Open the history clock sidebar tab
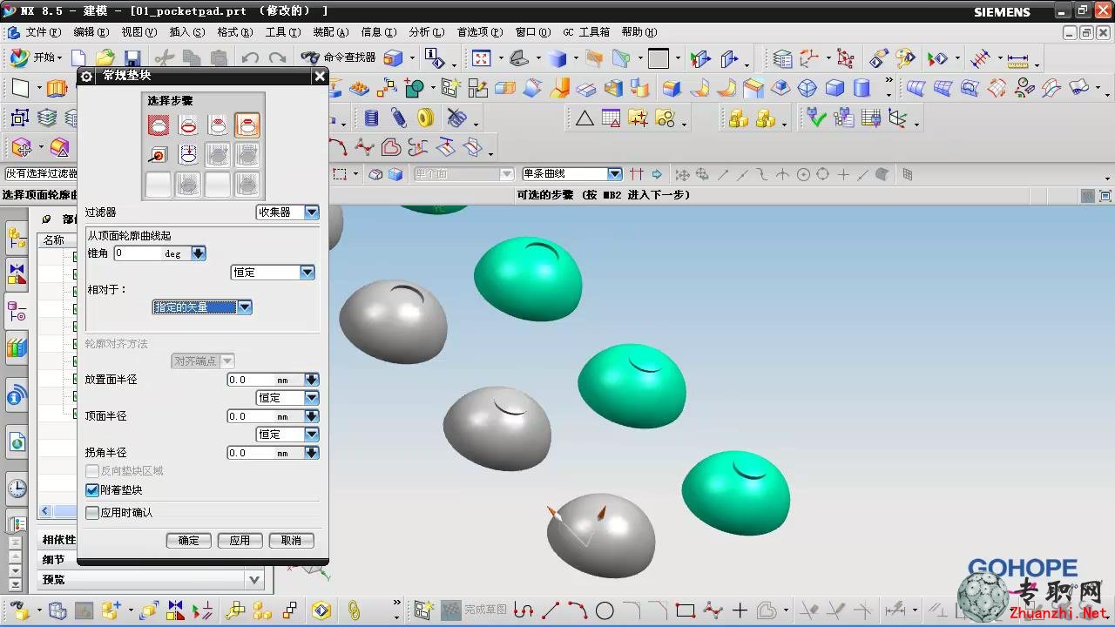 click(x=17, y=489)
